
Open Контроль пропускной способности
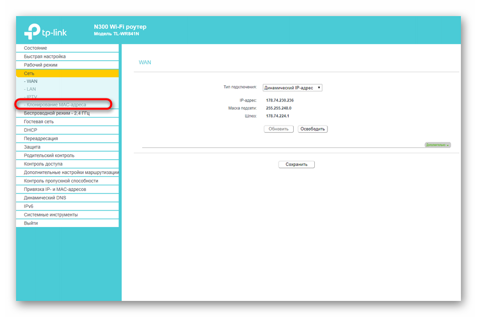pos(67,181)
